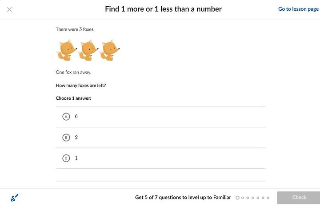Screen dimensions: 320x207
Task: Click the middle fox image
Action: pyautogui.click(x=88, y=50)
